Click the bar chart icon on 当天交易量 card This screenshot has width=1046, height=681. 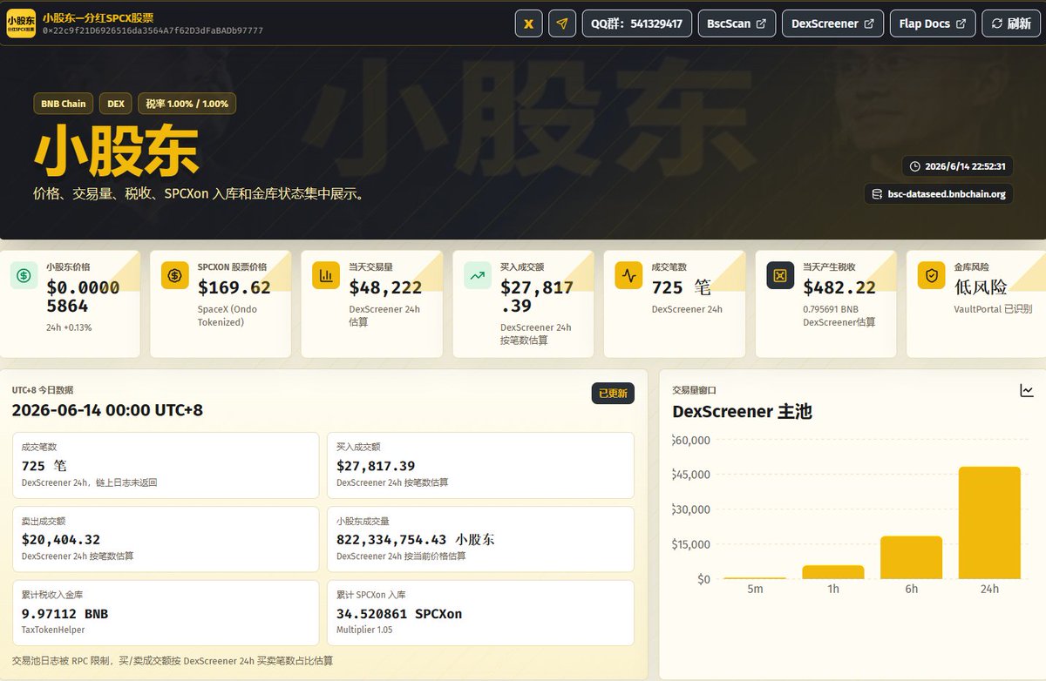pyautogui.click(x=327, y=275)
